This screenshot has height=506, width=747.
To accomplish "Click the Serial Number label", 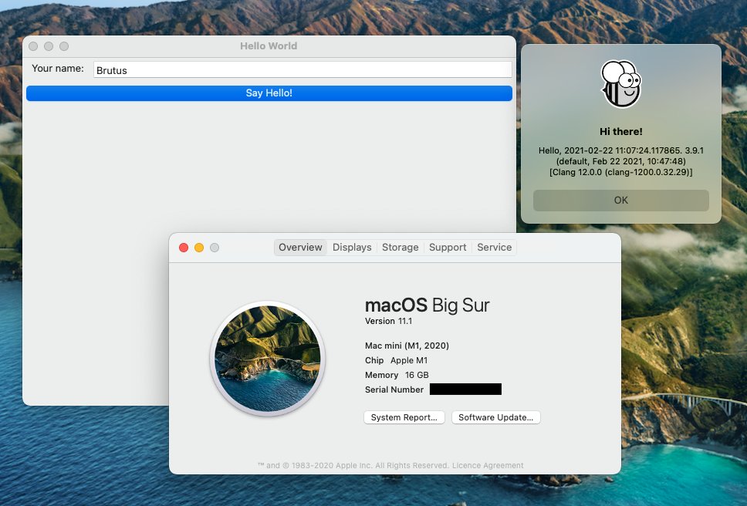I will pyautogui.click(x=394, y=390).
